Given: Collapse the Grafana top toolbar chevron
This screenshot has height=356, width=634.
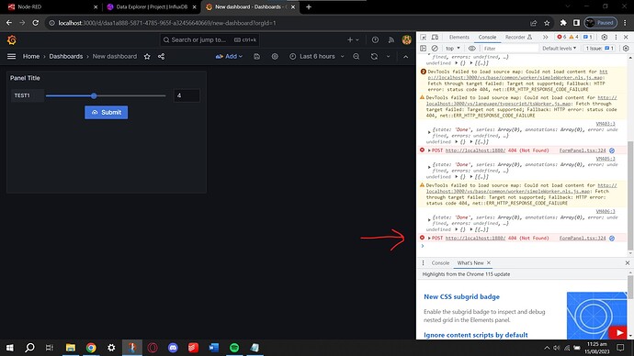Looking at the screenshot, I should [x=405, y=57].
